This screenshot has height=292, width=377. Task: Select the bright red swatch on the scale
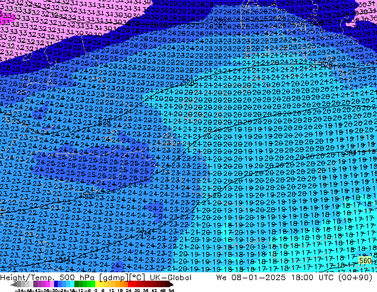click(130, 284)
